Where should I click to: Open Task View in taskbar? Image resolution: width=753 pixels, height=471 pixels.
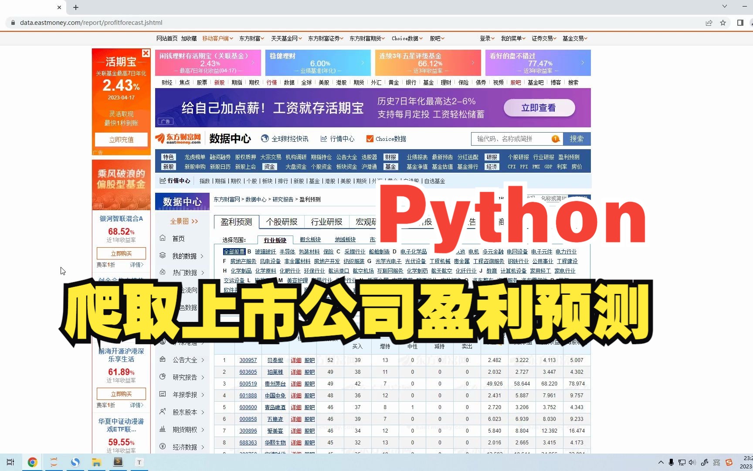[10, 462]
